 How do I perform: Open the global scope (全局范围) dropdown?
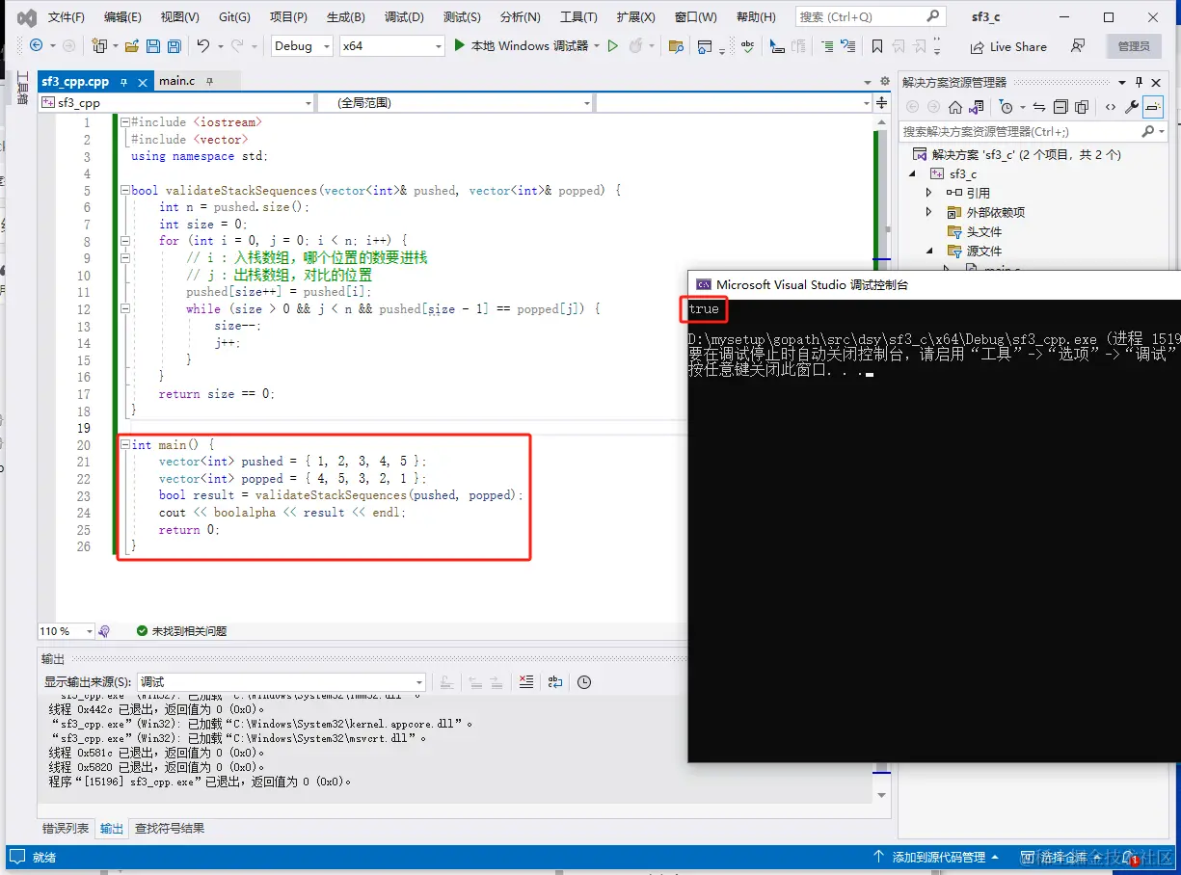[x=454, y=102]
